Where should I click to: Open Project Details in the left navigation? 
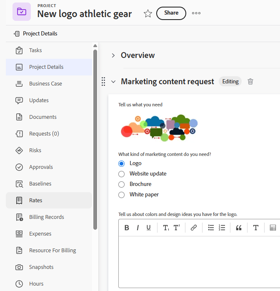point(49,67)
